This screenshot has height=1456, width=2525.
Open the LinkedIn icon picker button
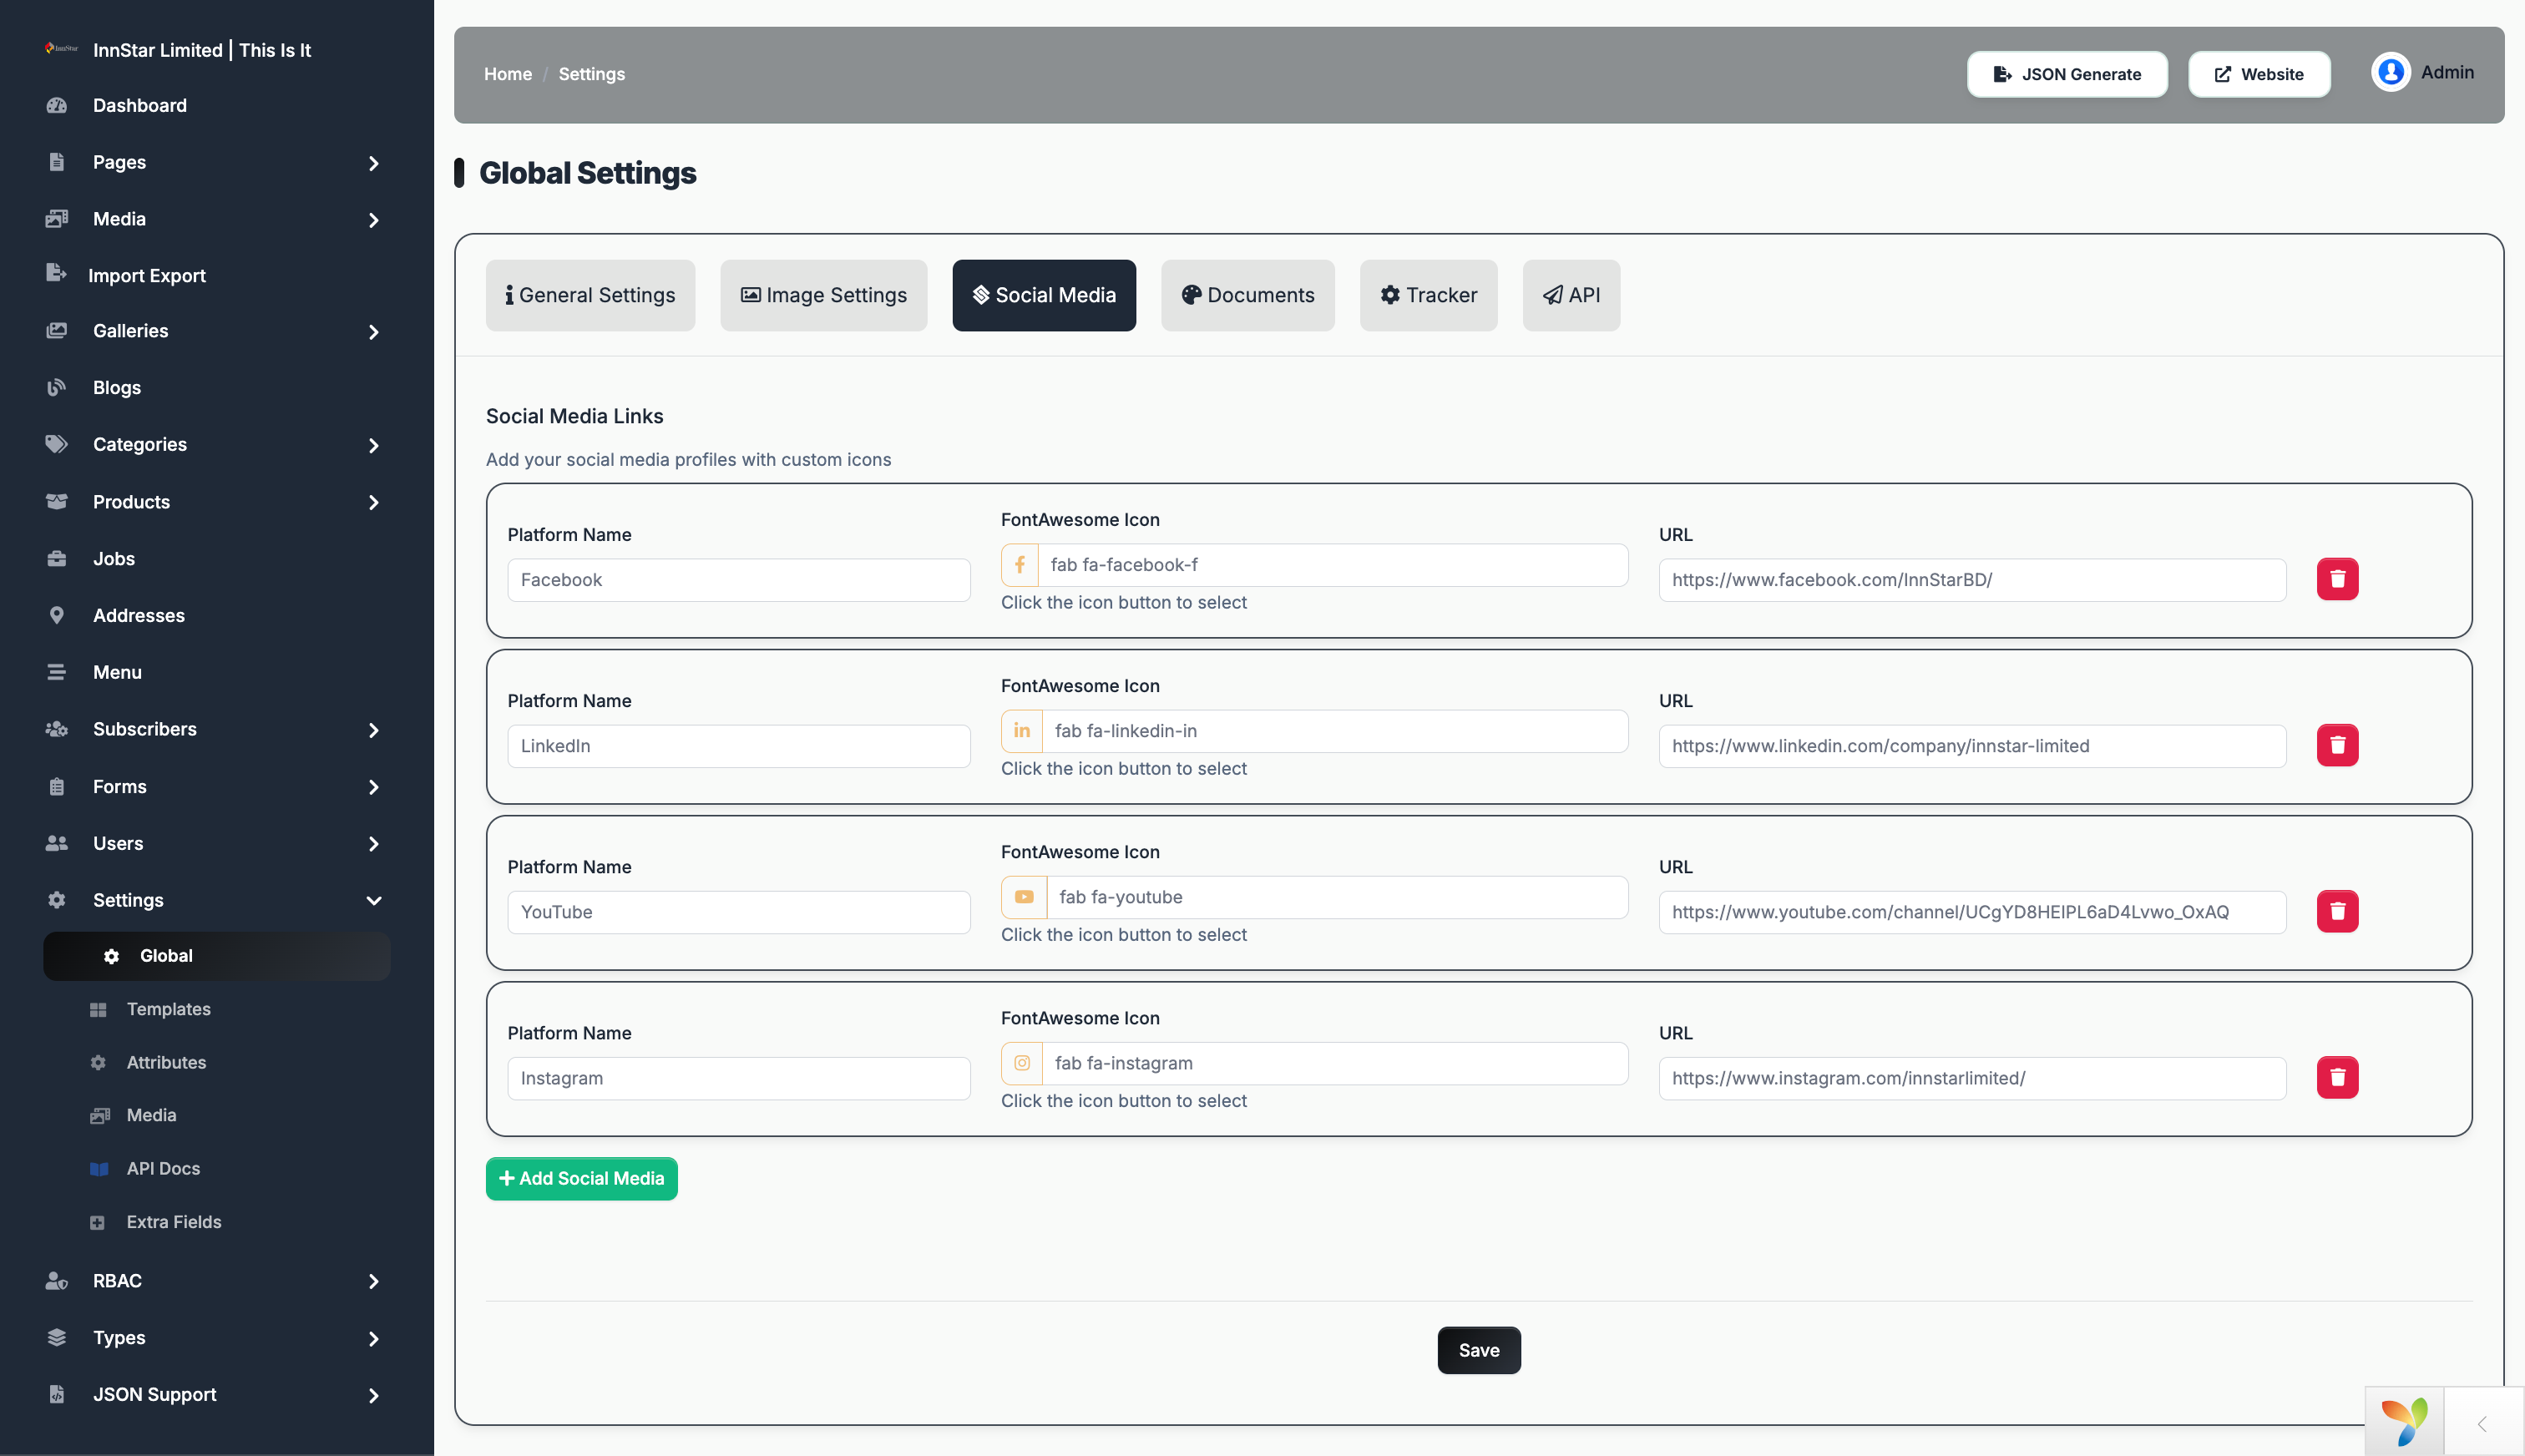[1021, 731]
